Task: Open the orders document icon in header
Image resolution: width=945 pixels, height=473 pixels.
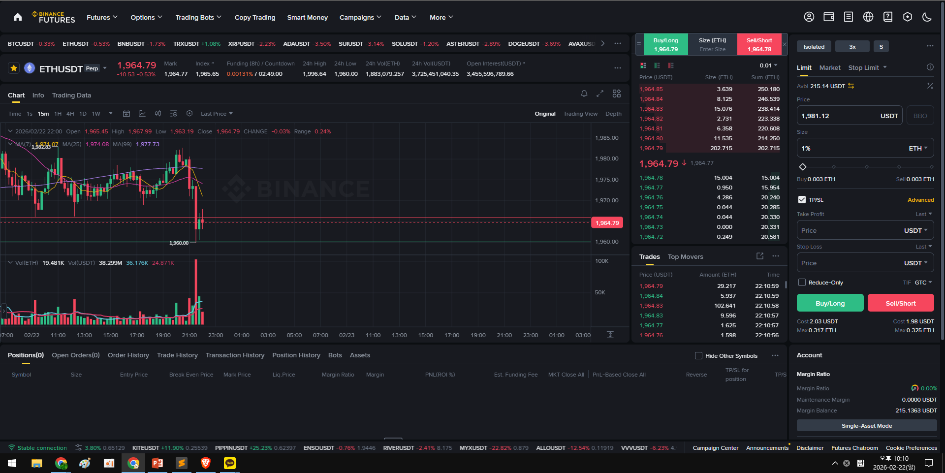Action: 849,17
